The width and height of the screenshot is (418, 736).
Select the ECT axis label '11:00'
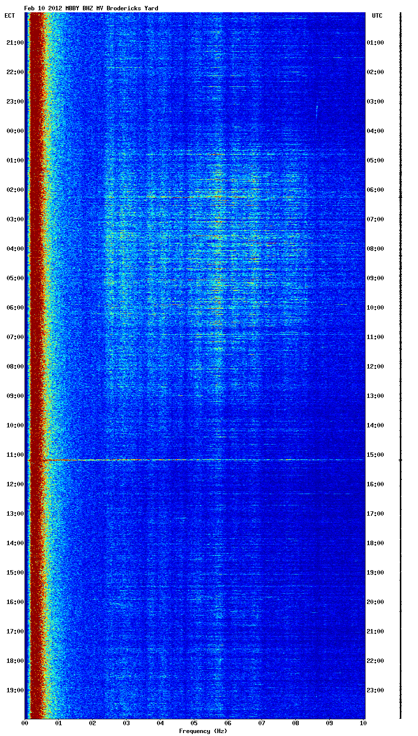15,455
